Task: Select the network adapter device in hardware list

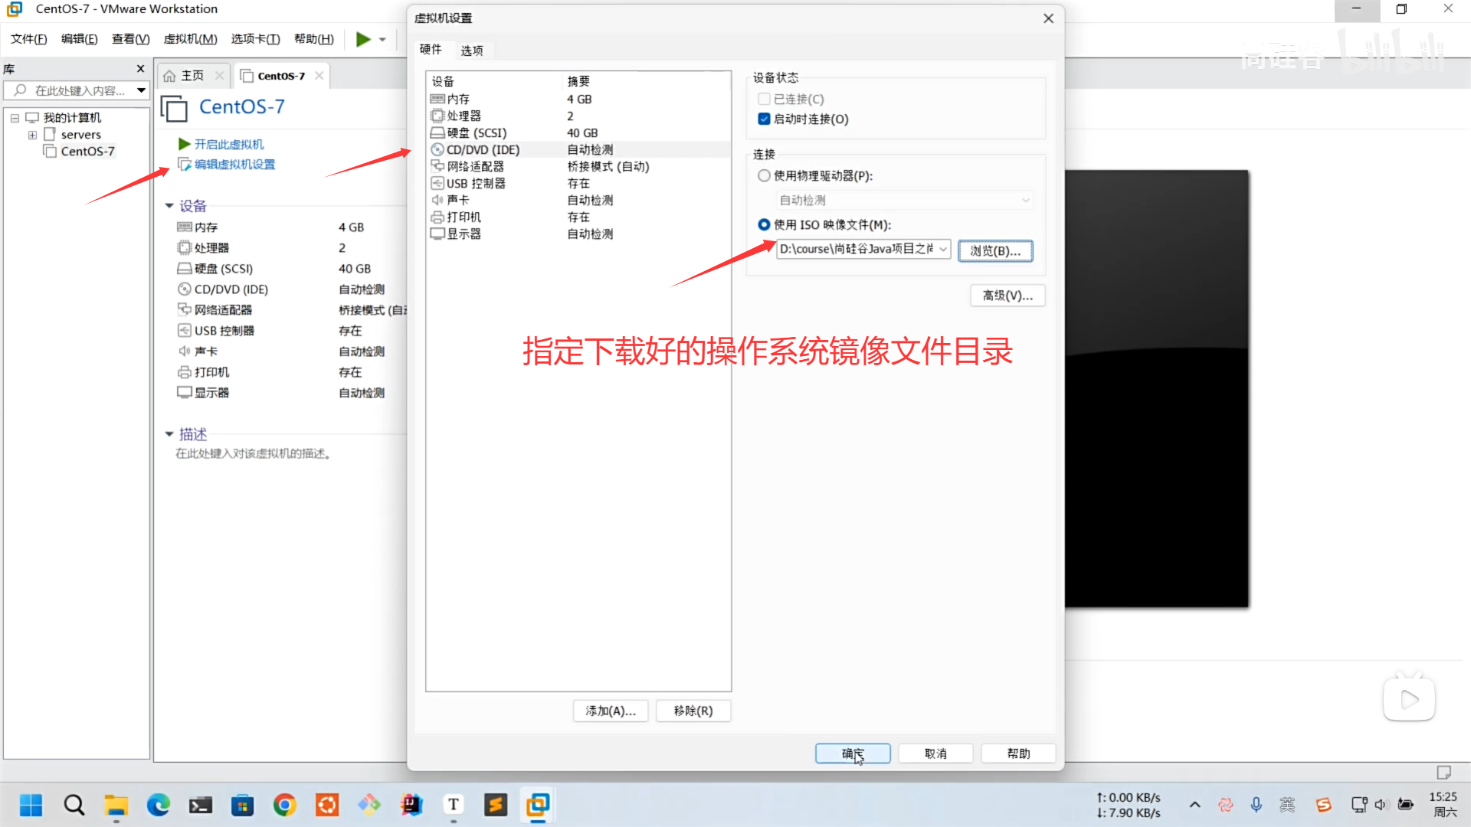Action: click(x=475, y=166)
